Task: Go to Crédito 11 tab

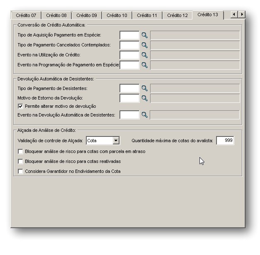Action: pos(147,15)
